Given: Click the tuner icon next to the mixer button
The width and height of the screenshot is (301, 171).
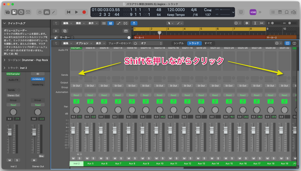Looking at the screenshot, I should (x=40, y=12).
